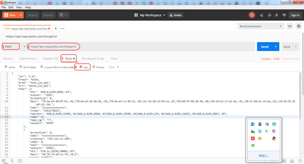Open the find magnifier in status bar
Image resolution: width=304 pixels, height=164 pixels.
pyautogui.click(x=12, y=161)
